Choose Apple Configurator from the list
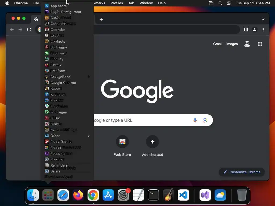 (67, 12)
